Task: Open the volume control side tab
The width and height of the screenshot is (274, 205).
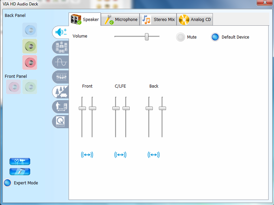Action: pos(61,32)
